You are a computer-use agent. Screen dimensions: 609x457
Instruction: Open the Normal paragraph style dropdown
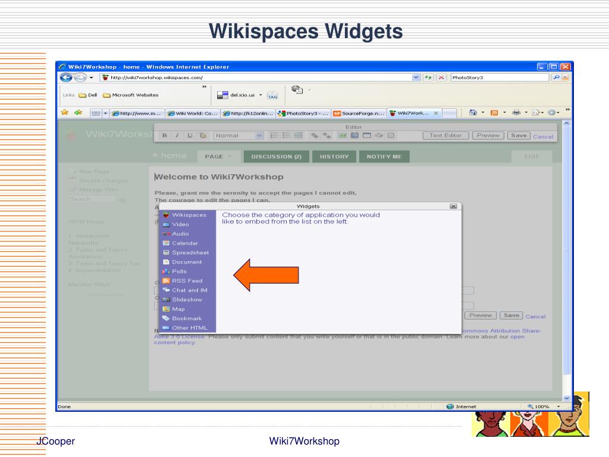point(238,135)
